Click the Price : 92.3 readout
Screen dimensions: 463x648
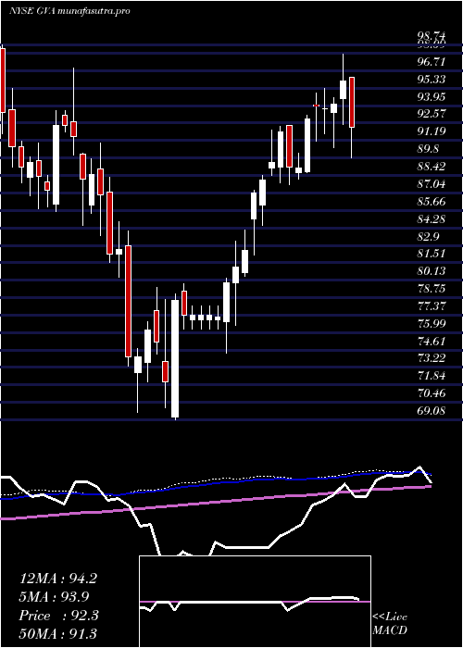coord(58,616)
